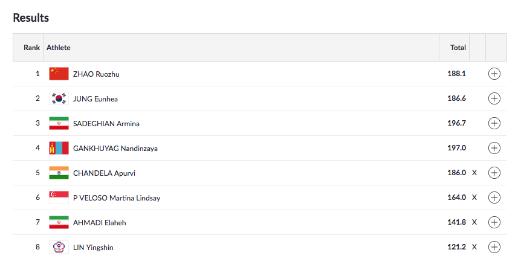Expand AHMADI Elaheh's result details

[494, 222]
